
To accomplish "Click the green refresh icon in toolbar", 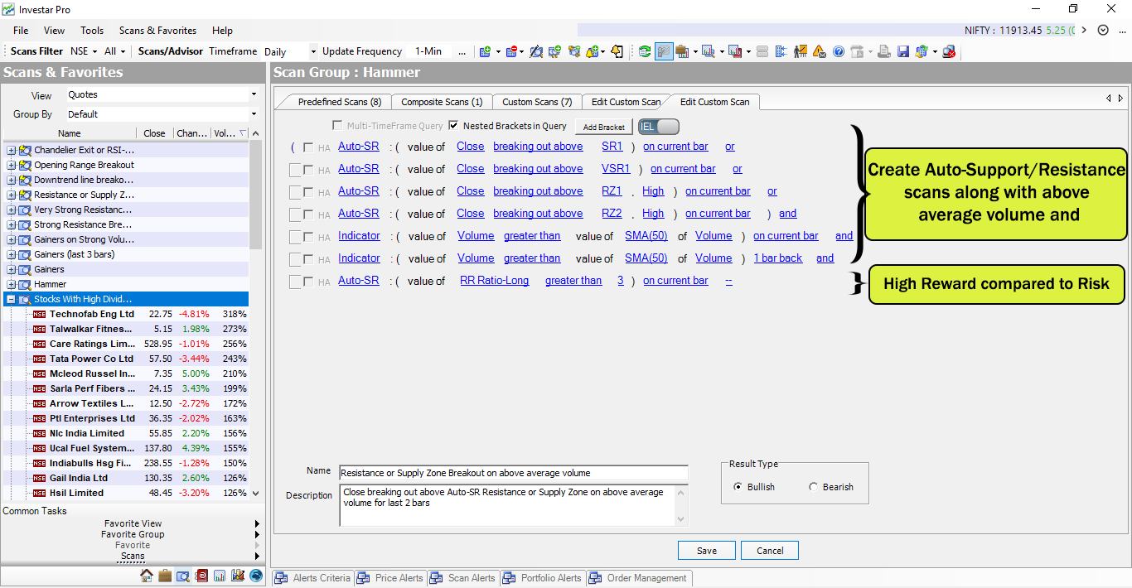I will tap(644, 51).
